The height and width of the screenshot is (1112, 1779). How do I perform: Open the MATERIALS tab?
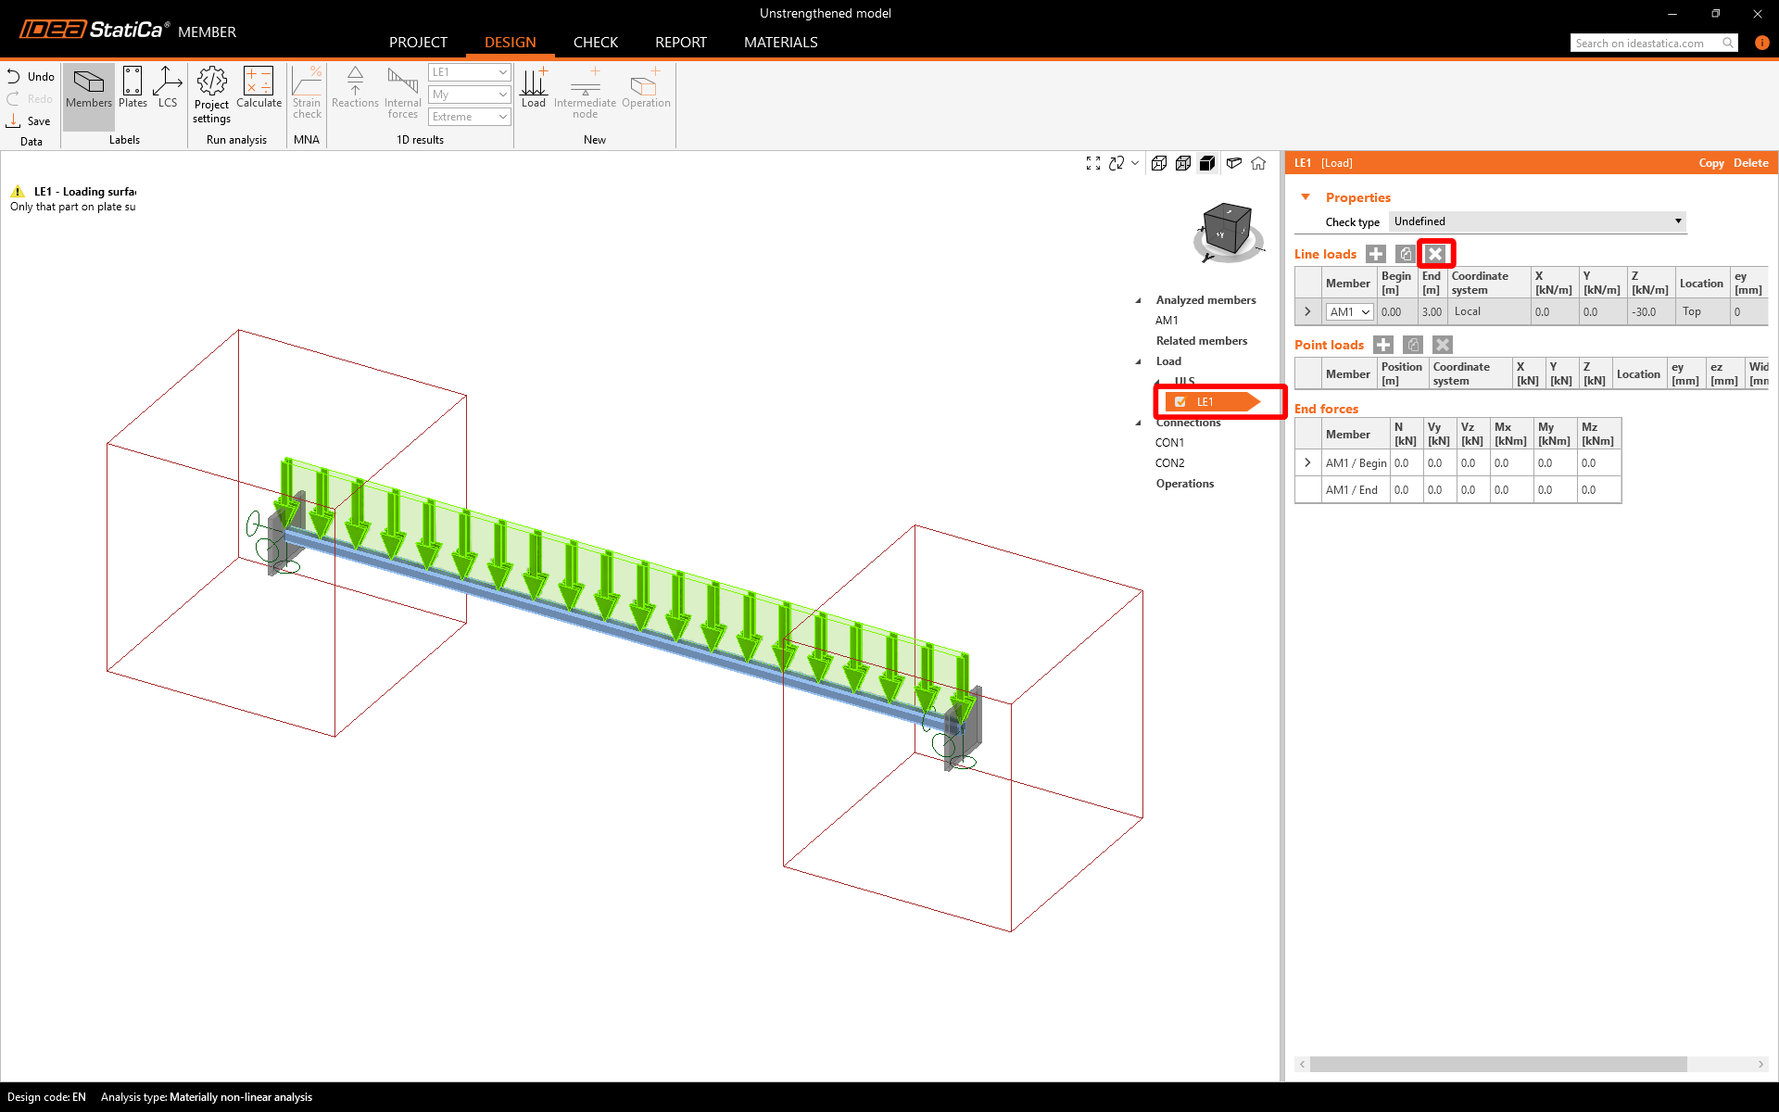pos(780,43)
